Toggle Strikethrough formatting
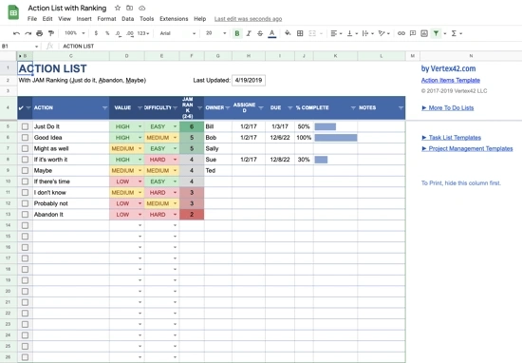Viewport: 522px width, 363px height. 260,33
